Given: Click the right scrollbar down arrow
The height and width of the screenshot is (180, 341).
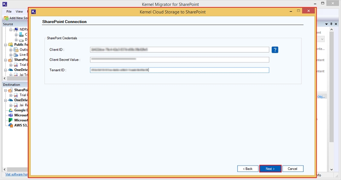Looking at the screenshot, I should click(331, 169).
